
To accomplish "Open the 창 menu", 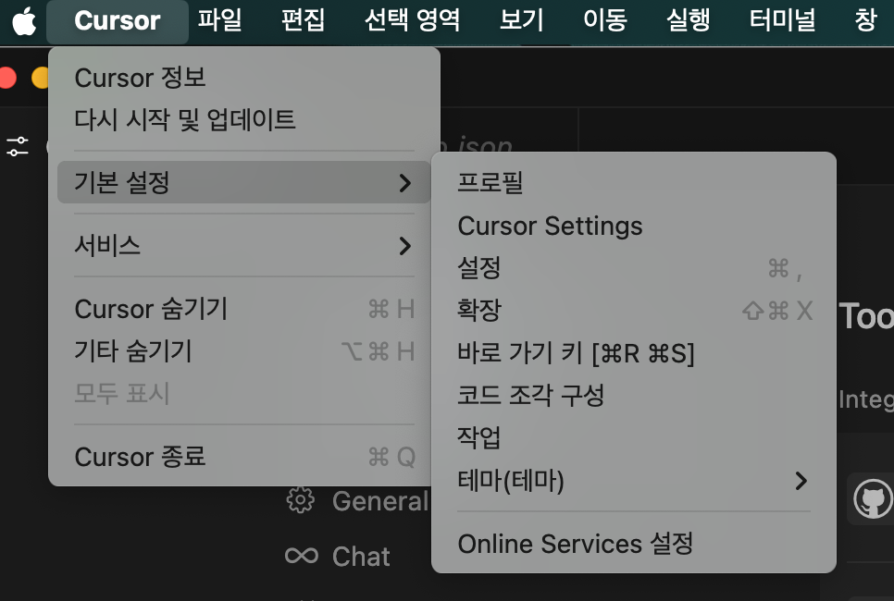I will tap(865, 20).
